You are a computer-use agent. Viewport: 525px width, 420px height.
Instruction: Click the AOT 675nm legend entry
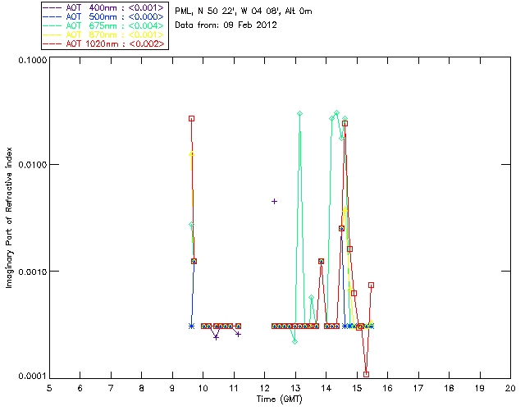pyautogui.click(x=104, y=25)
